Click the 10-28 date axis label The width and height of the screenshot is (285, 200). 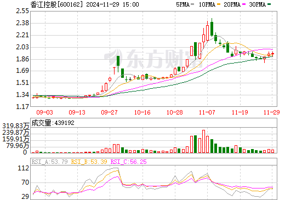175,112
